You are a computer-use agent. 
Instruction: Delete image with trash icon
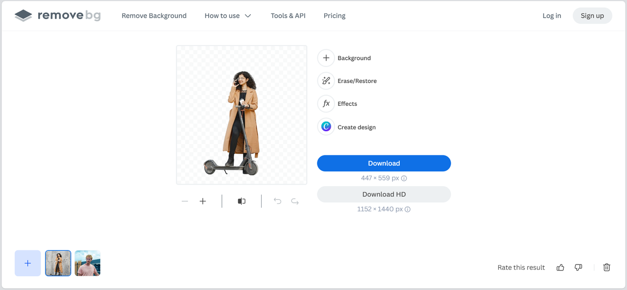(607, 267)
